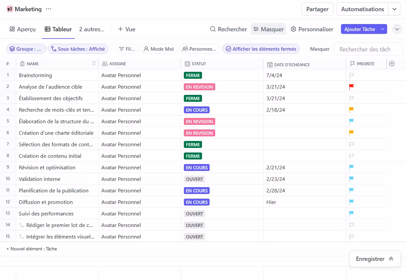Expand the Automatisations dropdown arrow
This screenshot has height=280, width=406.
click(394, 9)
